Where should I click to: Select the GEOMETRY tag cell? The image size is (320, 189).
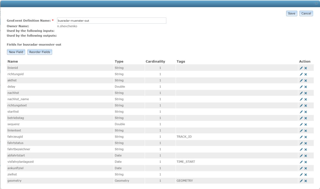click(185, 181)
